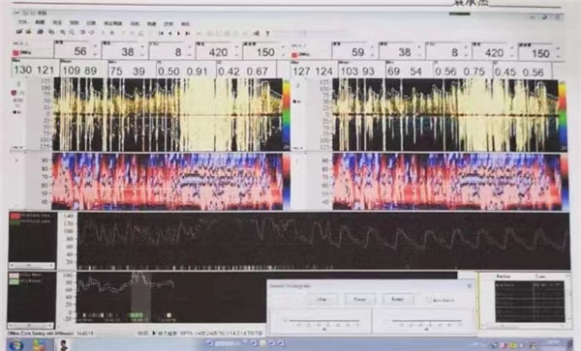
Task: Toggle the red channel indicator beside 56
Action: (x=15, y=53)
